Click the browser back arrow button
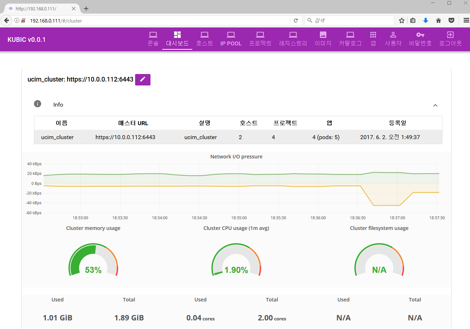The height and width of the screenshot is (329, 470). pyautogui.click(x=6, y=21)
